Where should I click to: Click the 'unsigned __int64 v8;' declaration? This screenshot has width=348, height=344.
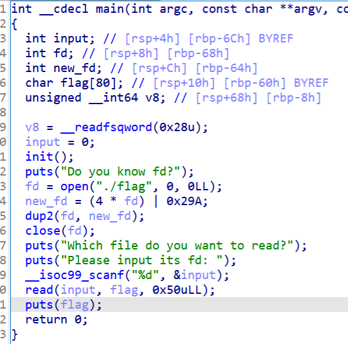point(95,98)
